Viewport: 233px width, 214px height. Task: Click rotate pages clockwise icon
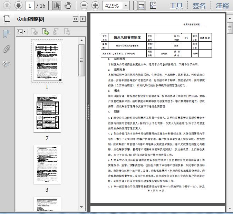point(67,32)
